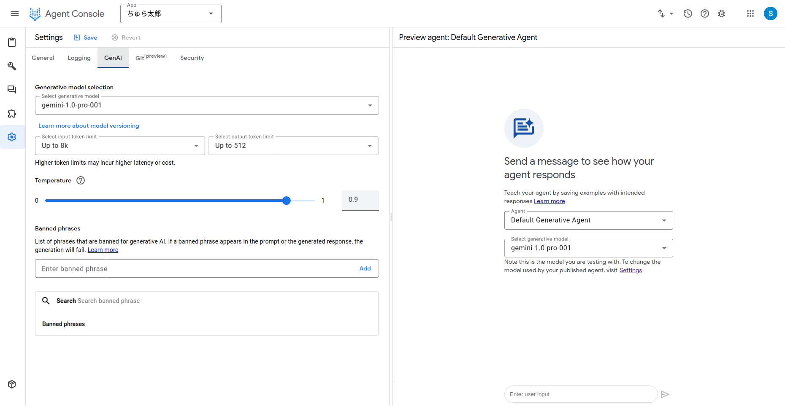Click the Temperature value field 0.9

tap(360, 200)
